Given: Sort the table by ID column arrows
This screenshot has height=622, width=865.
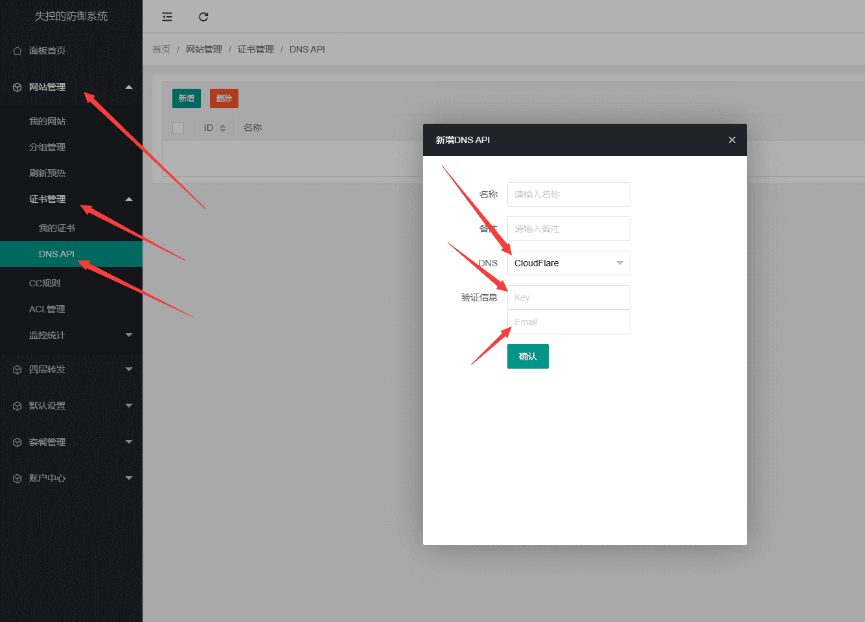Looking at the screenshot, I should (222, 128).
